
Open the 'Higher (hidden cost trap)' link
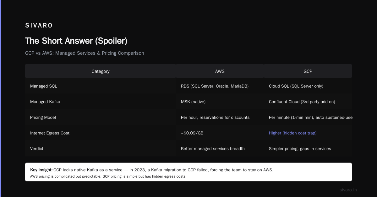click(x=292, y=133)
